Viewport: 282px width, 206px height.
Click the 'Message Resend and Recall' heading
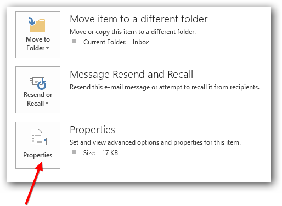(x=132, y=75)
